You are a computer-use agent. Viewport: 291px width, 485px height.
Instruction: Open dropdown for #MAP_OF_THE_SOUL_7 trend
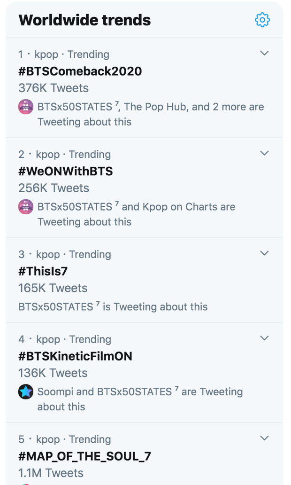point(264,438)
